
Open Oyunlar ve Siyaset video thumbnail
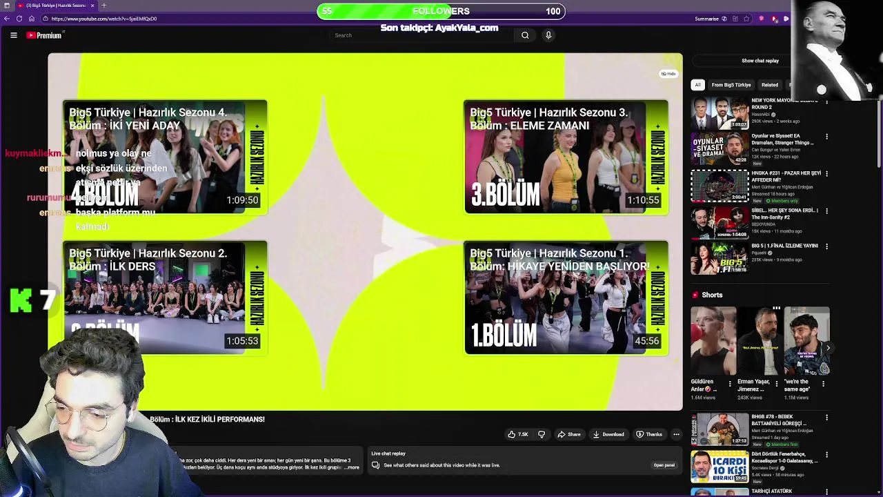click(720, 149)
